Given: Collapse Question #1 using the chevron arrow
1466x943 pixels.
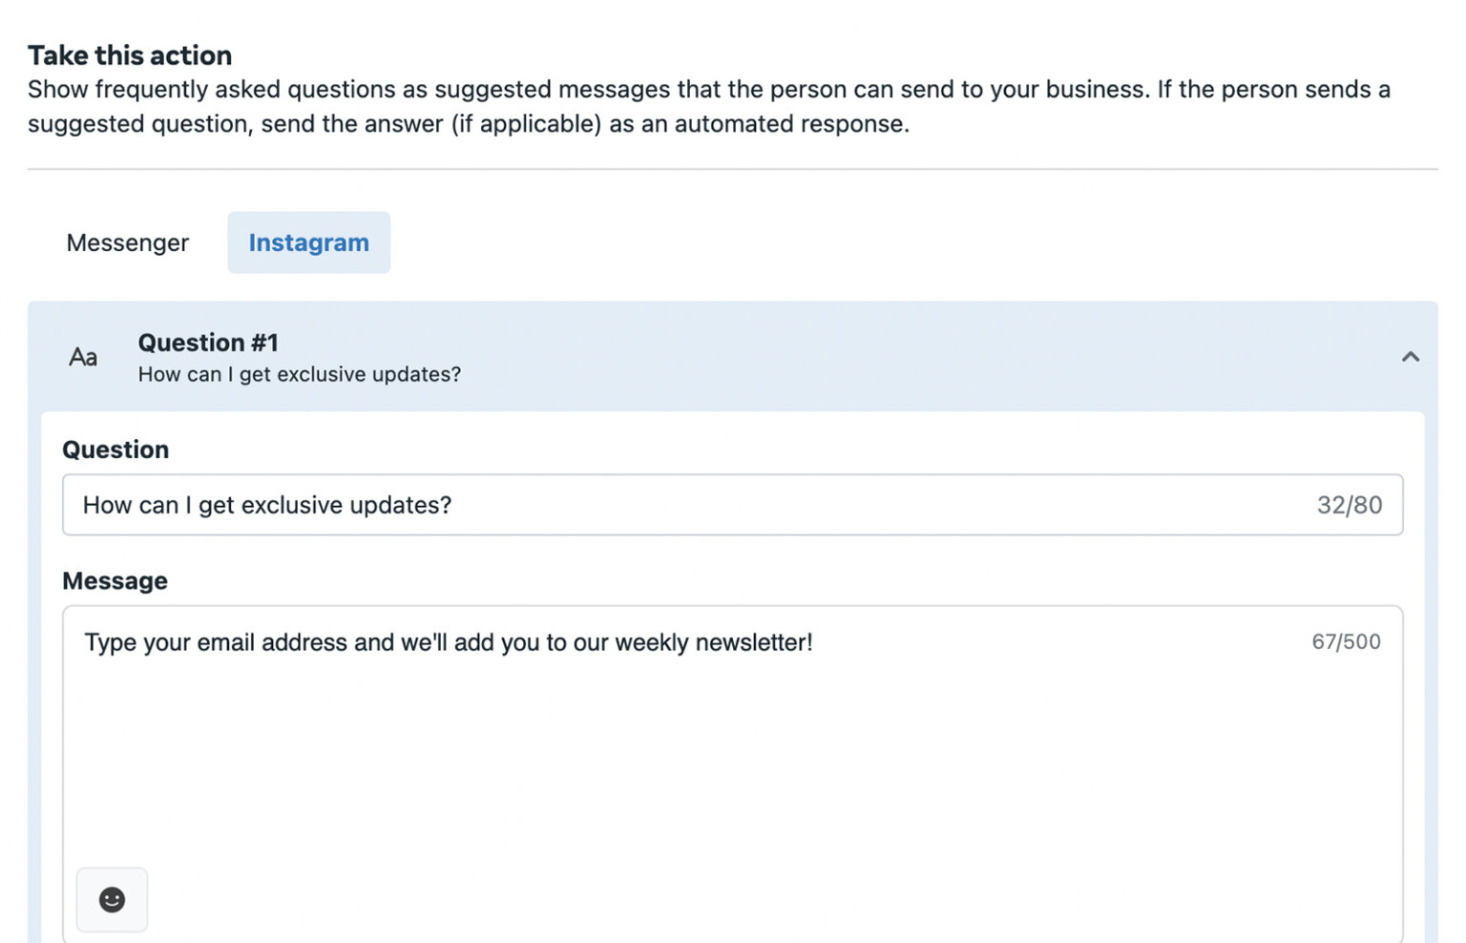Looking at the screenshot, I should coord(1410,357).
